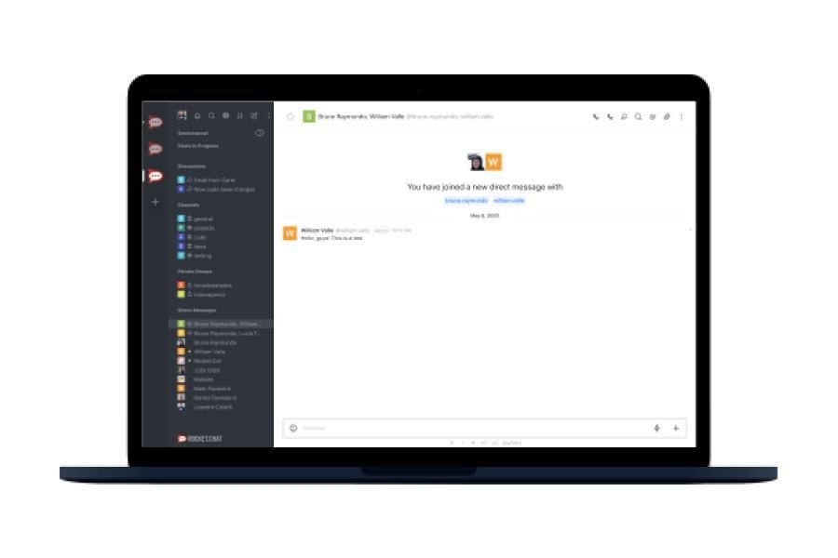Click the user avatar in sidebar header
Viewport: 838px width, 558px height.
click(182, 115)
